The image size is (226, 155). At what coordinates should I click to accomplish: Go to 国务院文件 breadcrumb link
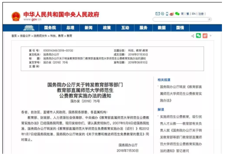tap(40, 36)
